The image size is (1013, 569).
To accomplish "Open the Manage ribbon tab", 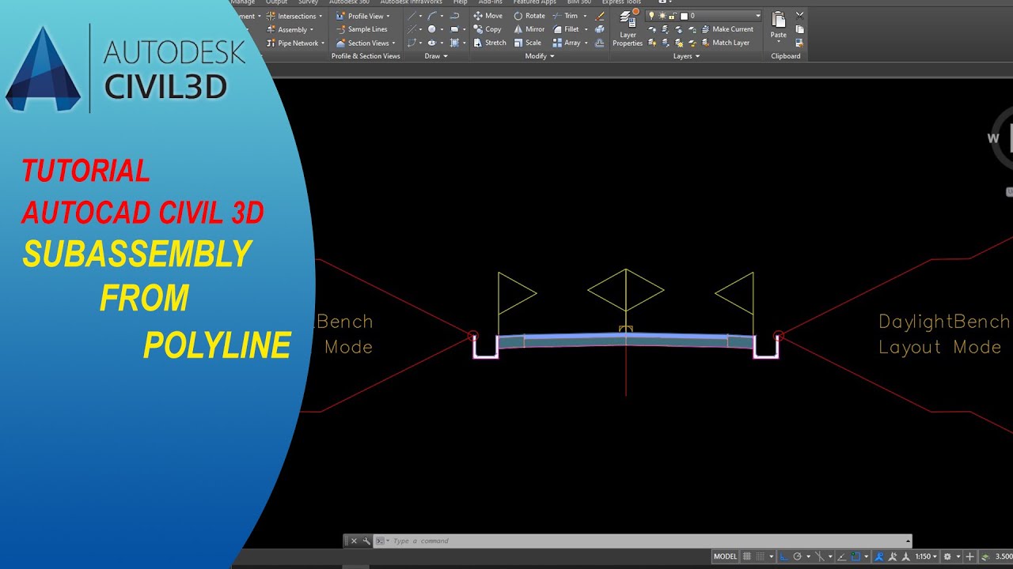I will click(243, 2).
